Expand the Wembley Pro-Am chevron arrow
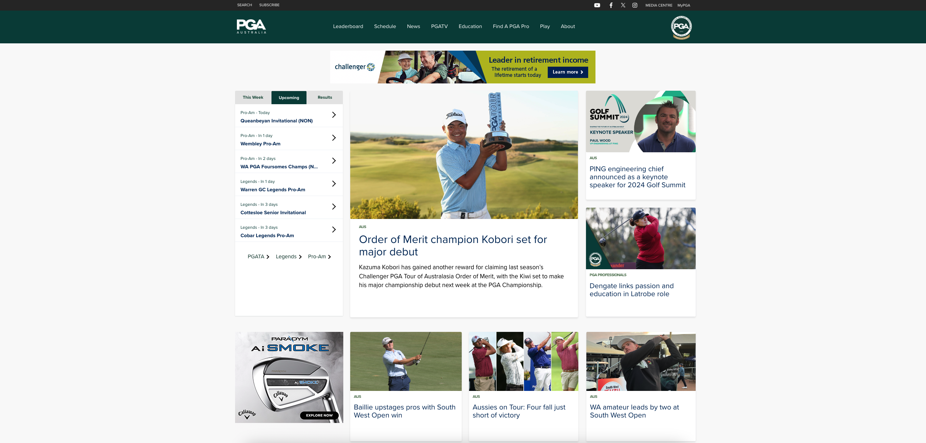926x443 pixels. (x=334, y=138)
